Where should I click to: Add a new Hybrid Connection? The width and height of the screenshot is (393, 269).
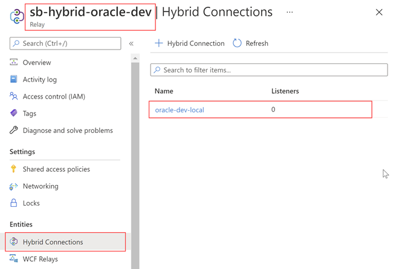[x=190, y=44]
